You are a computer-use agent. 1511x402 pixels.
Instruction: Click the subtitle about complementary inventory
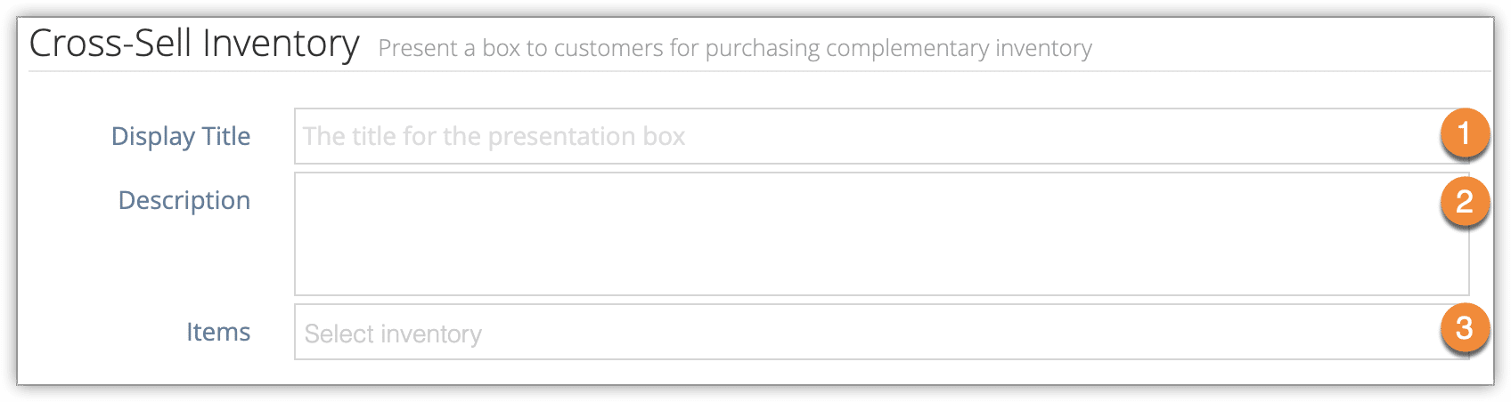click(735, 48)
